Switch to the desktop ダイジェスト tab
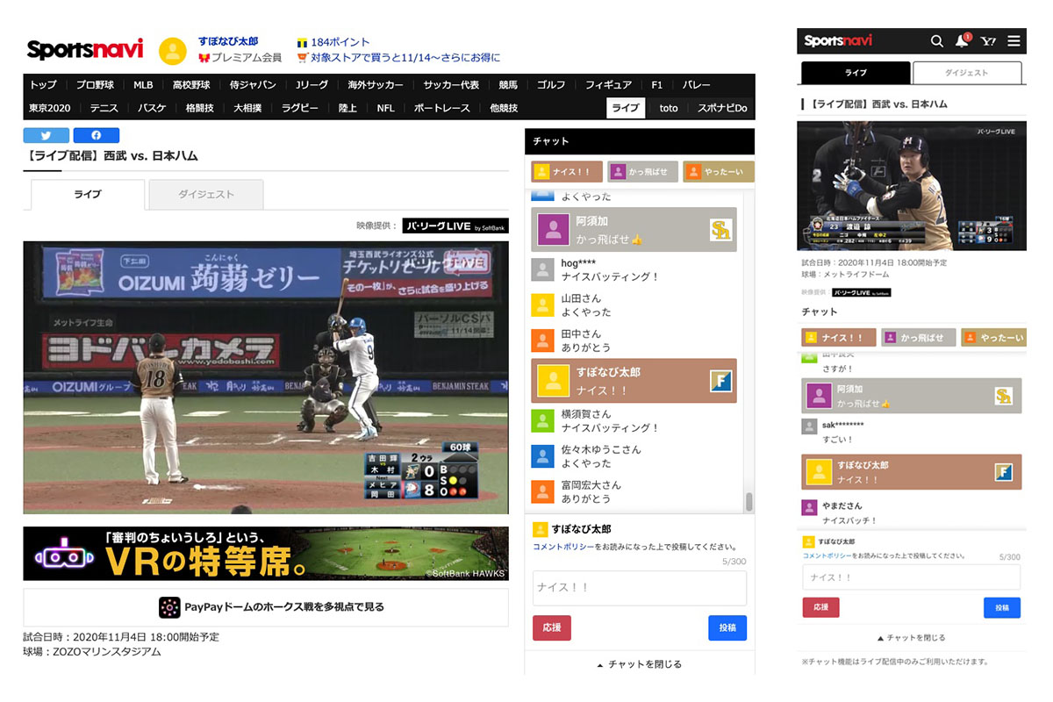Screen dimensions: 1053x702 coord(205,195)
